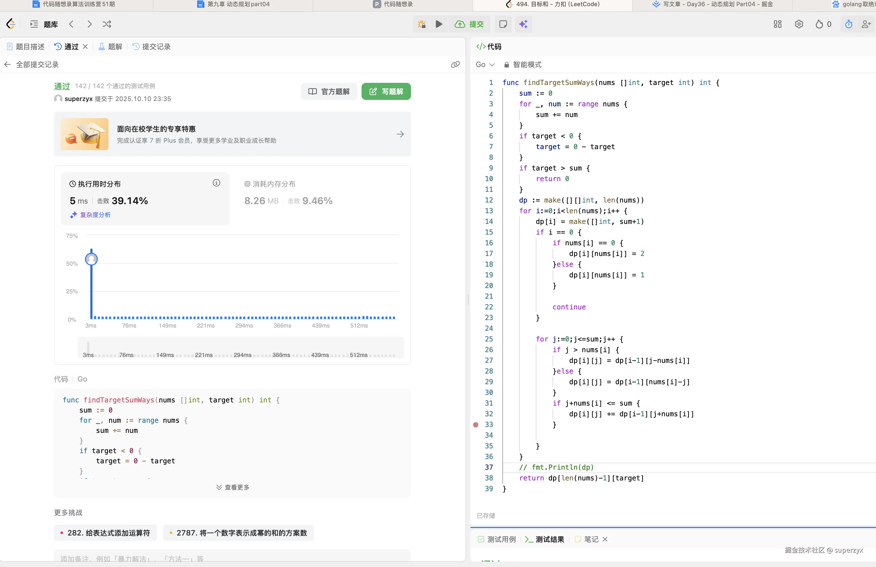876x567 pixels.
Task: Pick a random problem shuffle icon
Action: (x=107, y=24)
